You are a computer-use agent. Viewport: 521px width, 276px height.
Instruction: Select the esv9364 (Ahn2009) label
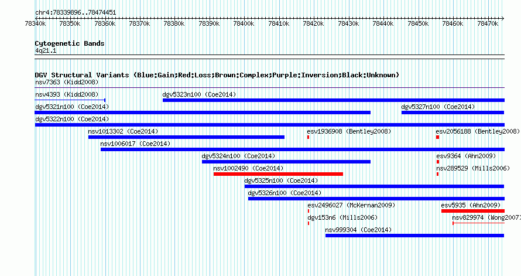pos(466,156)
